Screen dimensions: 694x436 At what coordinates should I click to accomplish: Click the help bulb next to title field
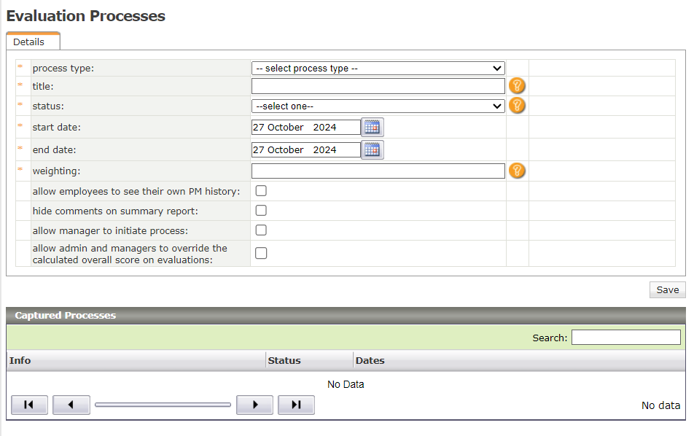coord(517,86)
